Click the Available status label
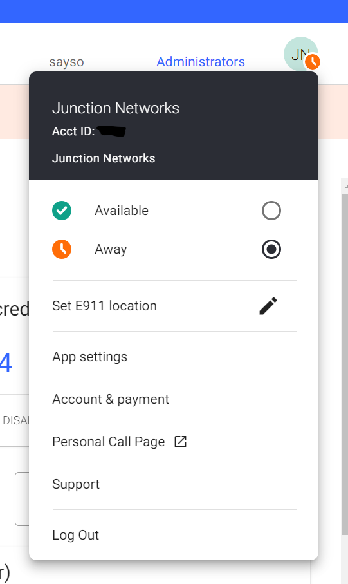 pos(122,211)
